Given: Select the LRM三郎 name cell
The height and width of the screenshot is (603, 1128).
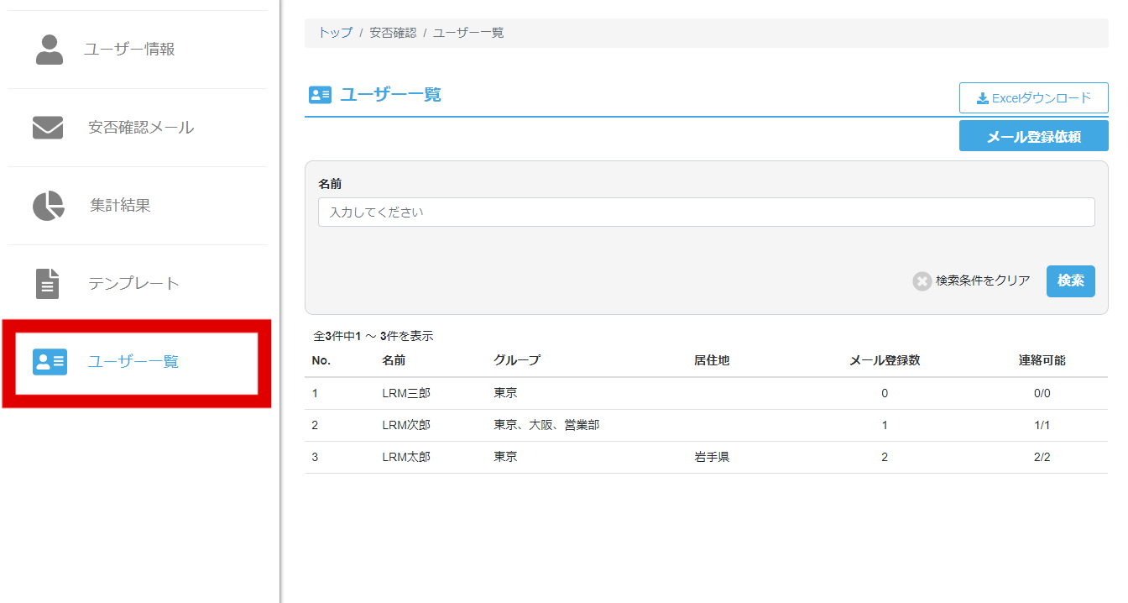Looking at the screenshot, I should 406,393.
